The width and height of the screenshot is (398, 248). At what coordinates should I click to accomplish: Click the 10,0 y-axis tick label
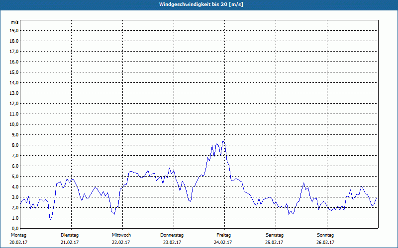[x=14, y=124]
